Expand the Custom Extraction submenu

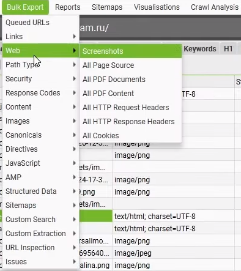point(40,234)
